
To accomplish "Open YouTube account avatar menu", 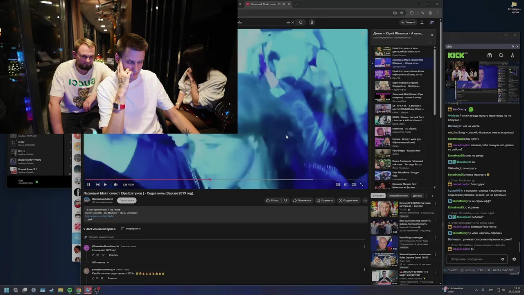I will pyautogui.click(x=431, y=23).
